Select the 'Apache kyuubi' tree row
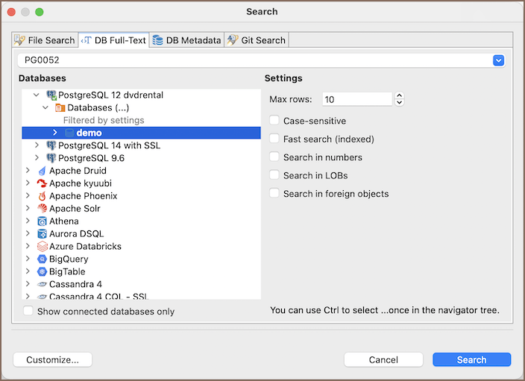The height and width of the screenshot is (381, 525). (x=141, y=183)
